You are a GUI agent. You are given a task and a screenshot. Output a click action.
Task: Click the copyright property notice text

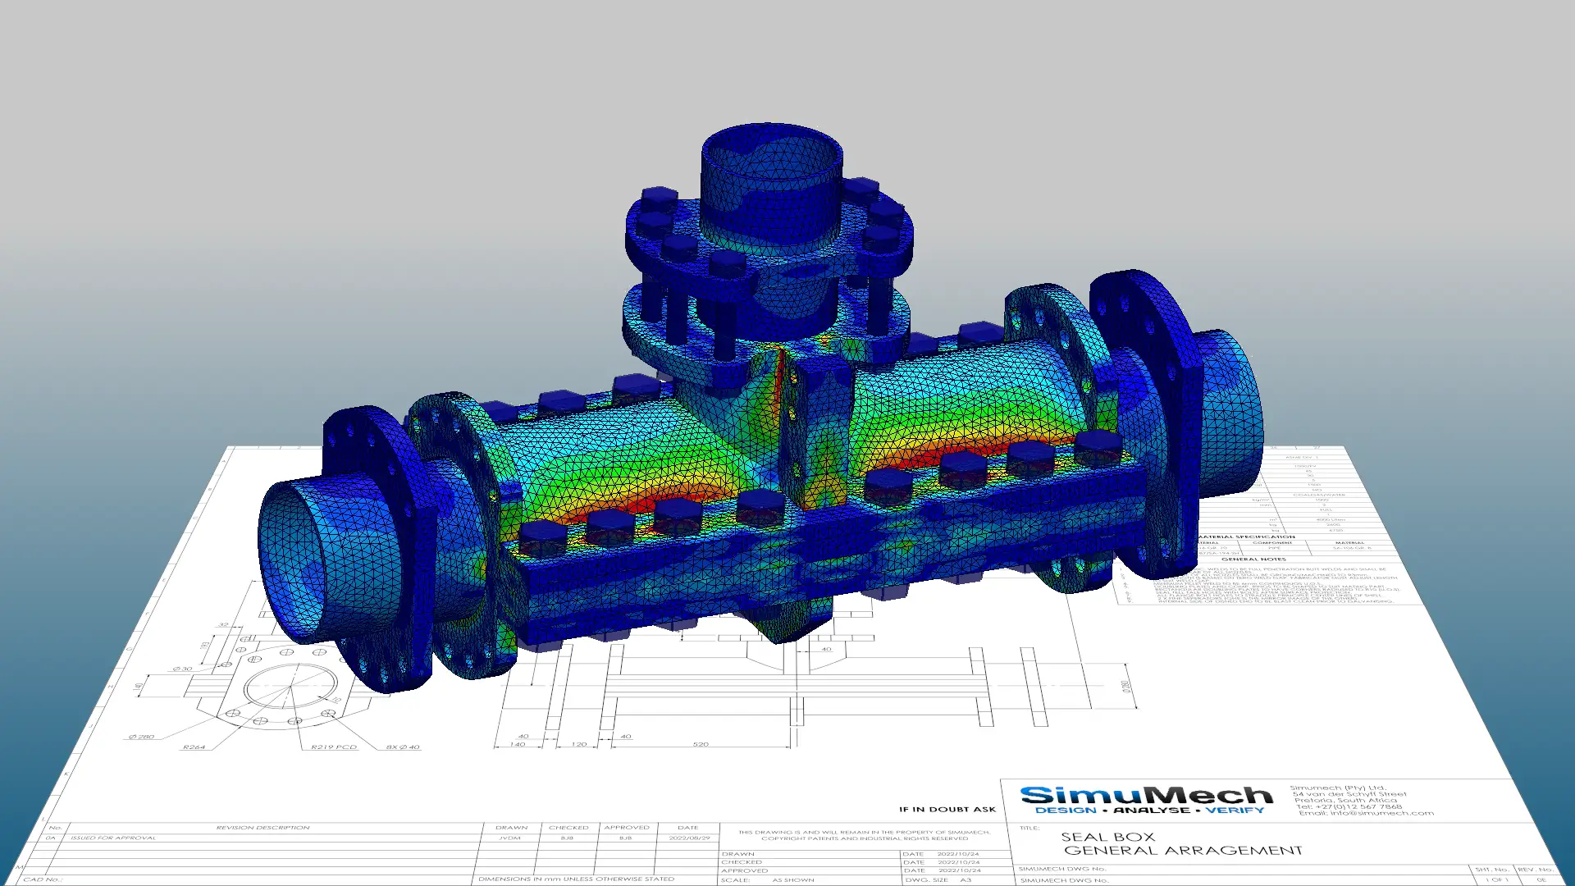tap(864, 835)
